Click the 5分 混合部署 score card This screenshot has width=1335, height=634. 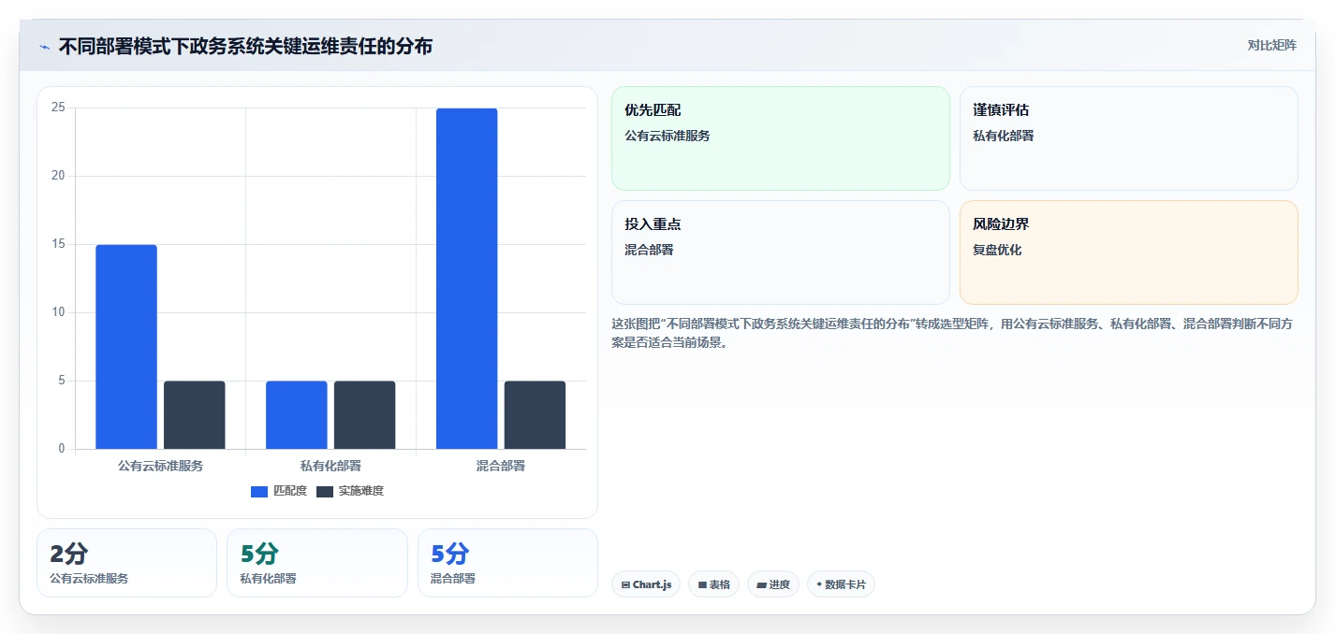(x=507, y=563)
